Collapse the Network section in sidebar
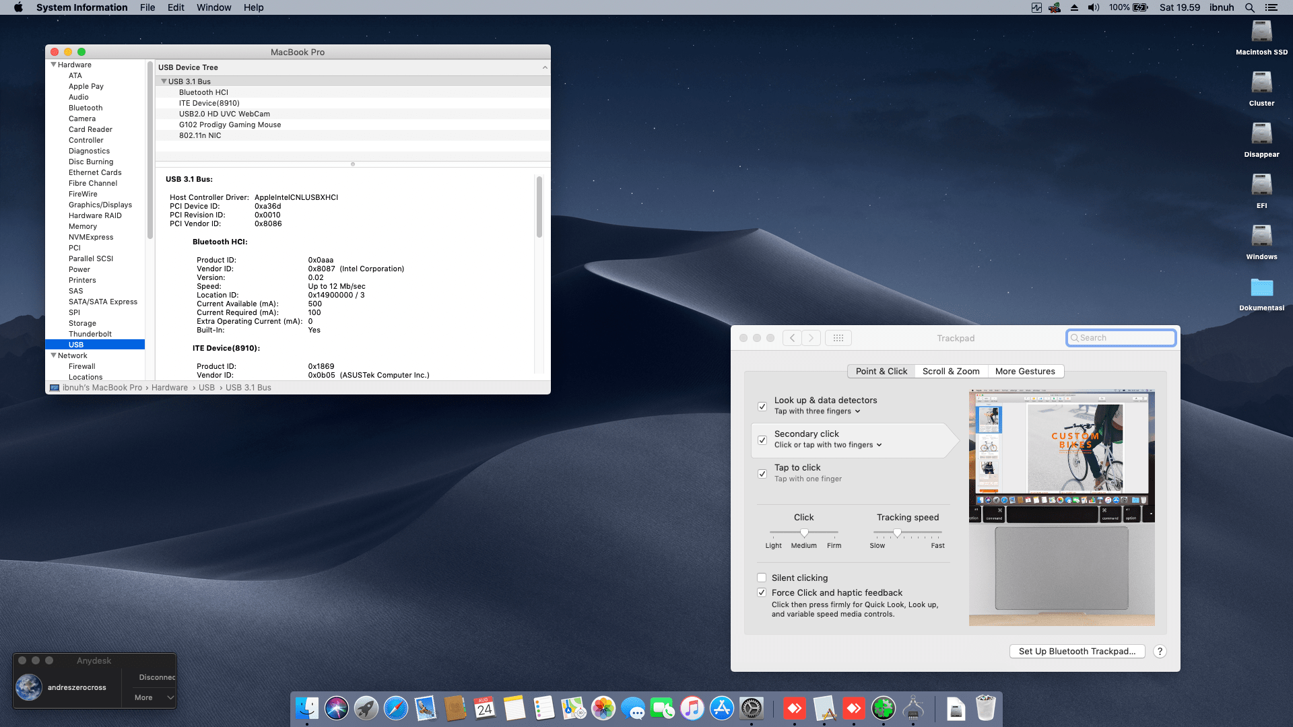Viewport: 1293px width, 727px height. click(54, 355)
